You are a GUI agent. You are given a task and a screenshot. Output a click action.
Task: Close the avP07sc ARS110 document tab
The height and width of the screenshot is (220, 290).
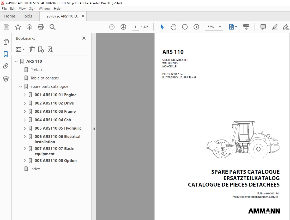83,16
